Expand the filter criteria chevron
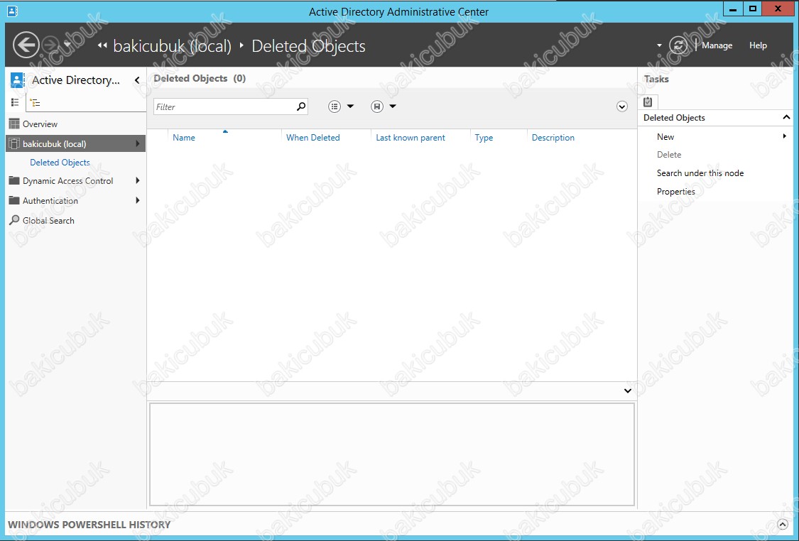The width and height of the screenshot is (799, 541). pyautogui.click(x=621, y=106)
